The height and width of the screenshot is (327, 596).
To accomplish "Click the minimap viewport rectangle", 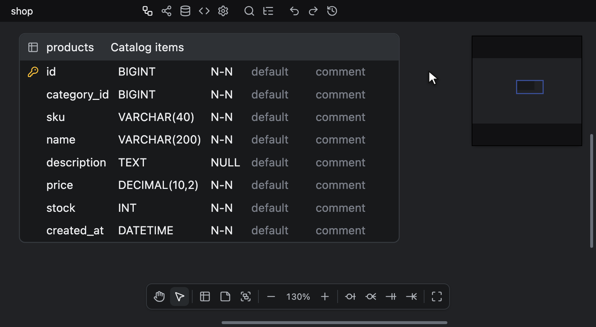I will click(530, 87).
